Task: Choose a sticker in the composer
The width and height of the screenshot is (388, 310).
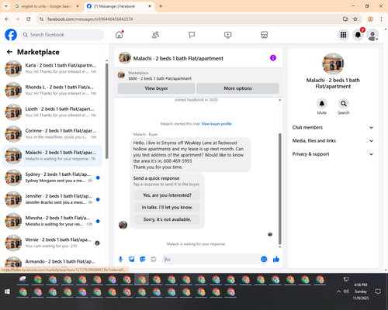Action: point(143,259)
